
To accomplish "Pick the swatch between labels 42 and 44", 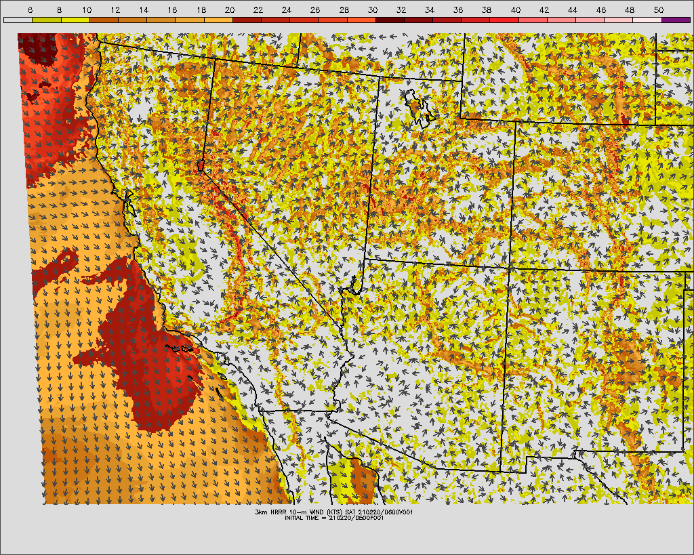I will pos(561,20).
